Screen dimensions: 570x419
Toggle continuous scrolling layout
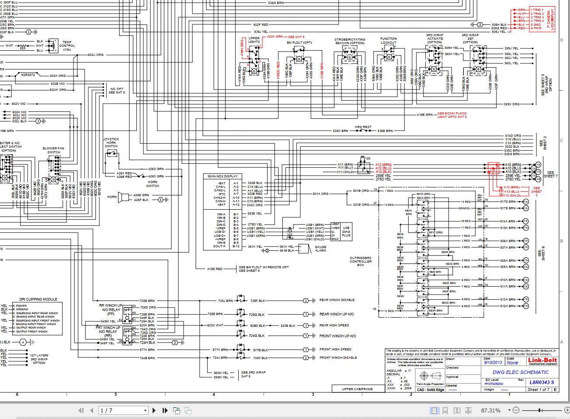pyautogui.click(x=445, y=410)
